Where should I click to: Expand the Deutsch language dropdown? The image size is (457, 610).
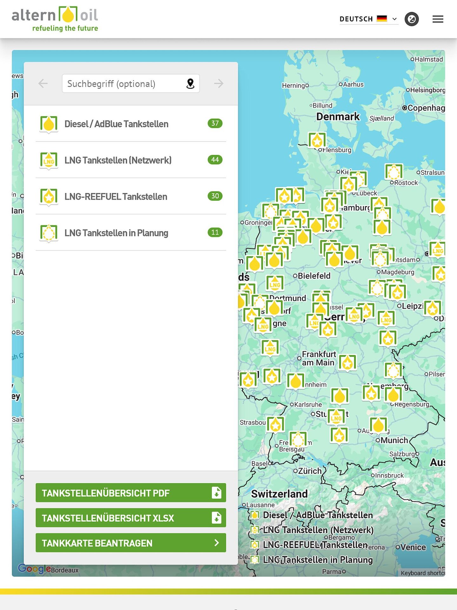[368, 19]
